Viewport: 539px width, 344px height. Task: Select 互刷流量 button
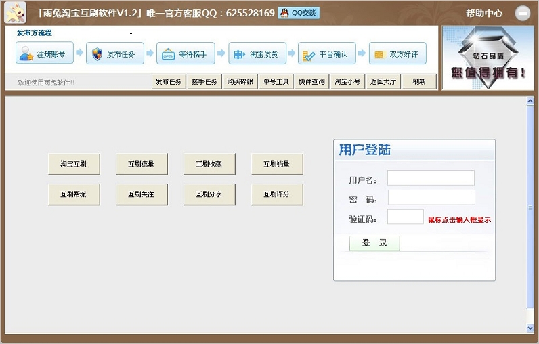click(x=142, y=164)
